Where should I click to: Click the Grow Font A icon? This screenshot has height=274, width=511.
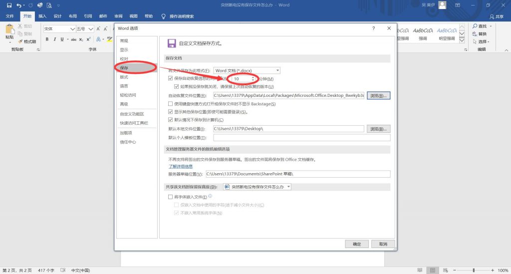pos(98,29)
